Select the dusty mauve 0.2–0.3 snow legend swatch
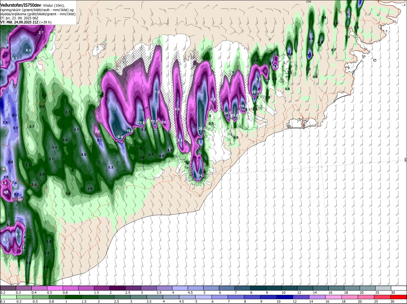 8,288
